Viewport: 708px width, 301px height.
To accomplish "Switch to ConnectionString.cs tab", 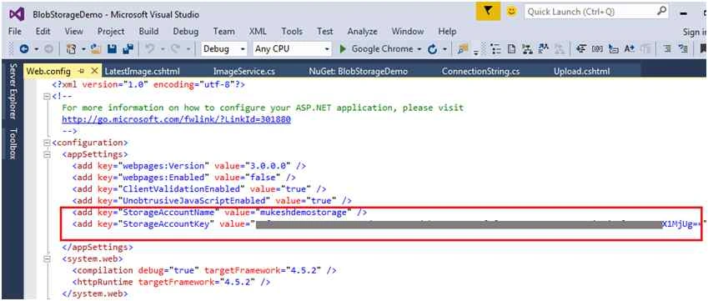I will (x=480, y=72).
